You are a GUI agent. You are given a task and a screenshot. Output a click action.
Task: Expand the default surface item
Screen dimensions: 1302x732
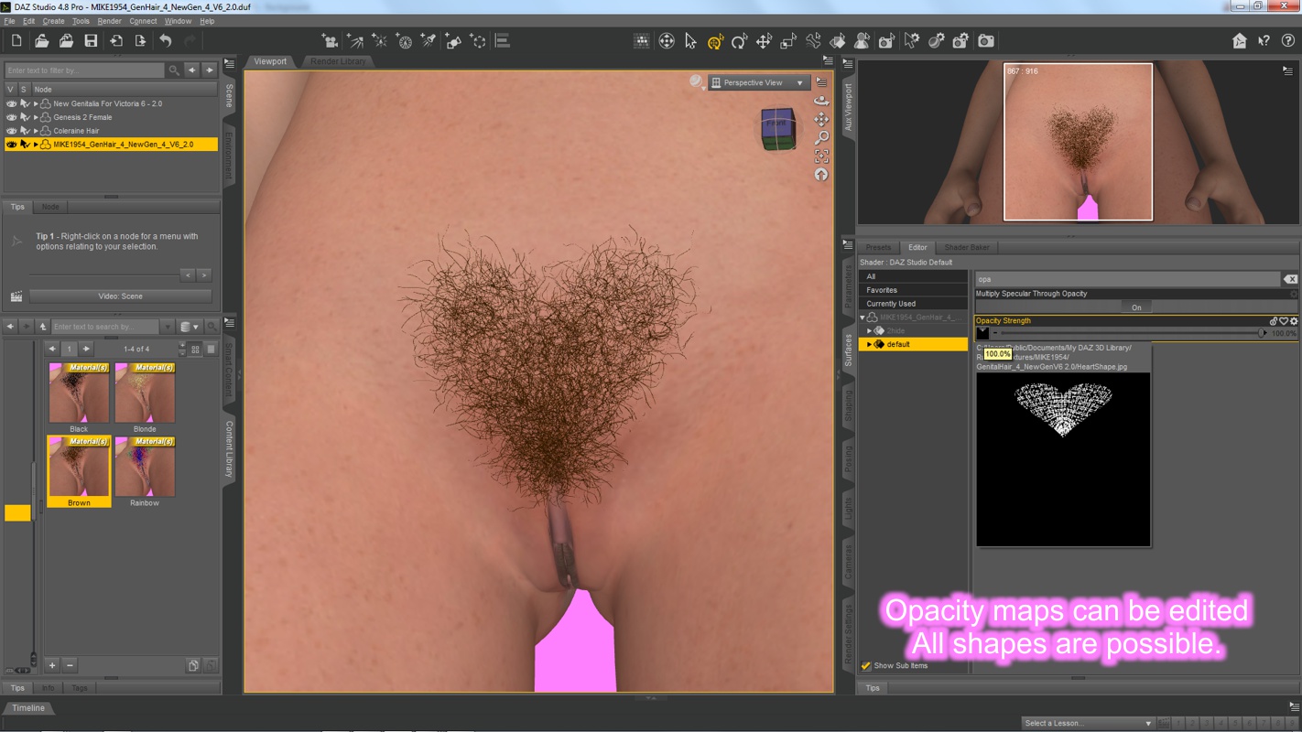pos(870,344)
